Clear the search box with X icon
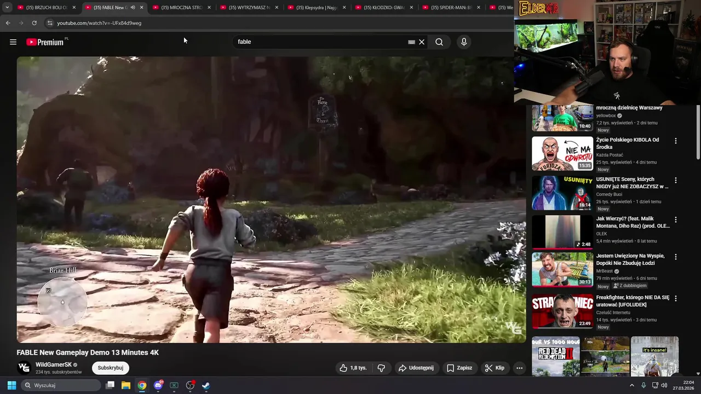The image size is (701, 394). tap(422, 42)
